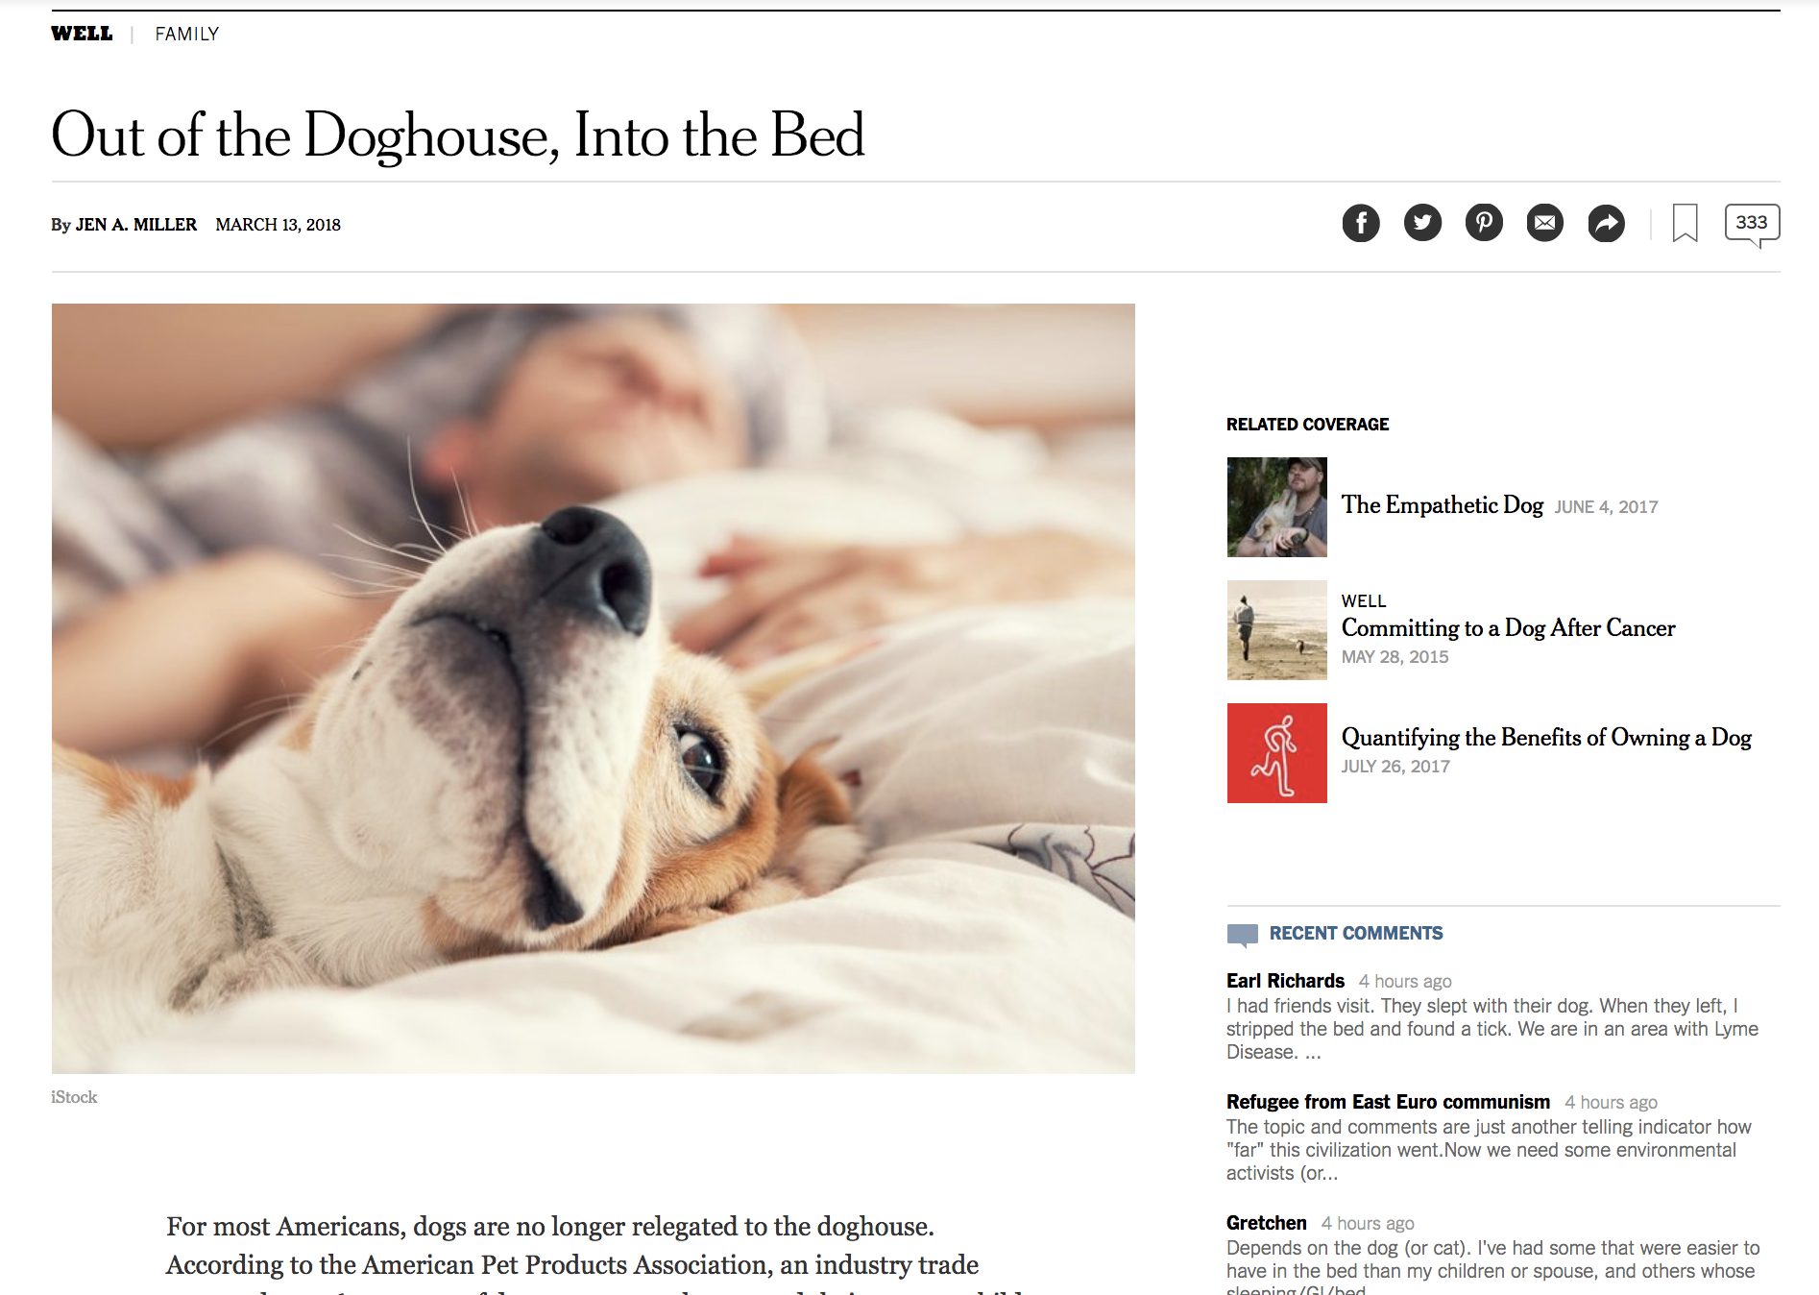1819x1295 pixels.
Task: Click The Empathetic Dog thumbnail image
Action: click(1277, 507)
